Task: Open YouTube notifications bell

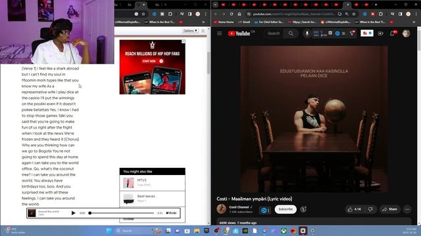Action: click(392, 33)
